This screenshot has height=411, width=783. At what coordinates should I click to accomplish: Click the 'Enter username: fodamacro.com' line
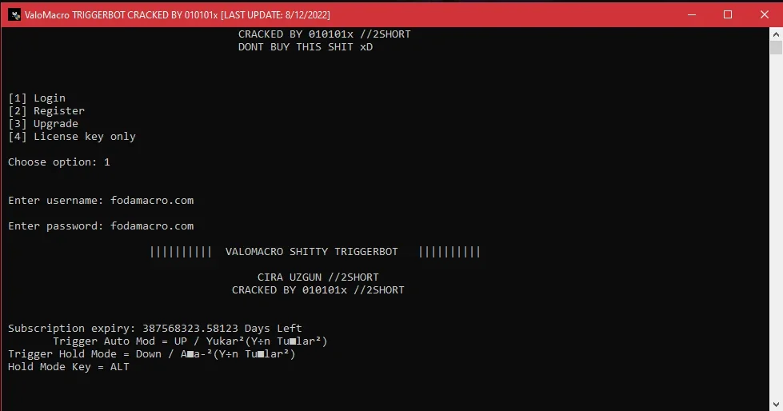101,200
